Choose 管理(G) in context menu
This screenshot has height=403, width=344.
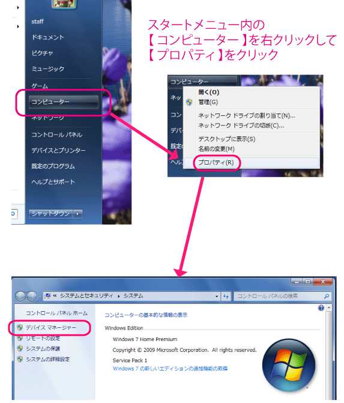point(208,102)
